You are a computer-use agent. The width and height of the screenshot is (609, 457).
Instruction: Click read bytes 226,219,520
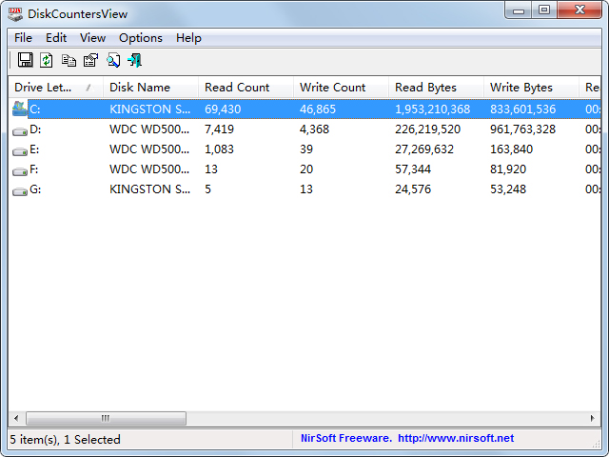tap(427, 129)
